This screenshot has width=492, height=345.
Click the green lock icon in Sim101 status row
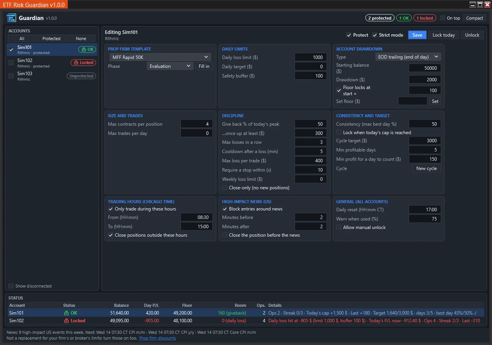coord(66,313)
